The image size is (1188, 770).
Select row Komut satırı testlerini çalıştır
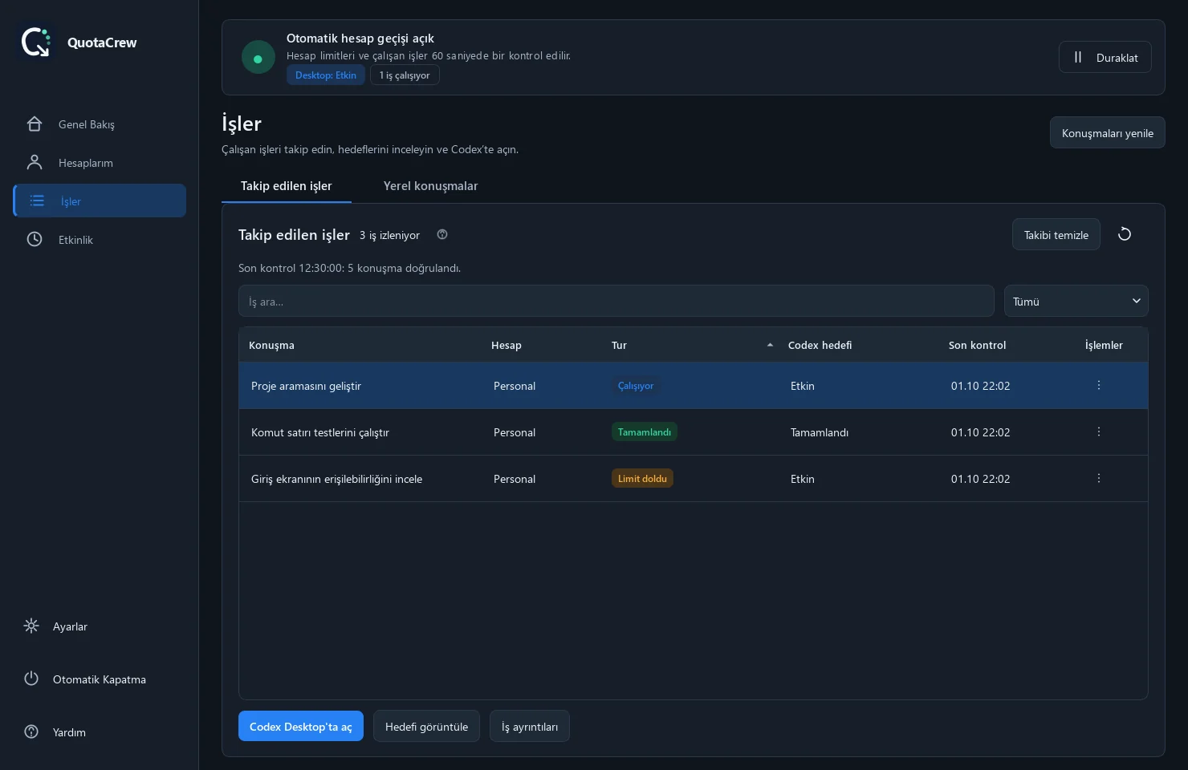coord(694,432)
